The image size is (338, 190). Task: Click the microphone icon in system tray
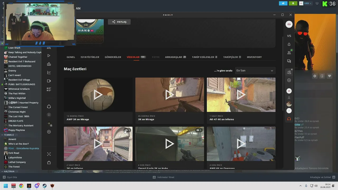[306, 186]
